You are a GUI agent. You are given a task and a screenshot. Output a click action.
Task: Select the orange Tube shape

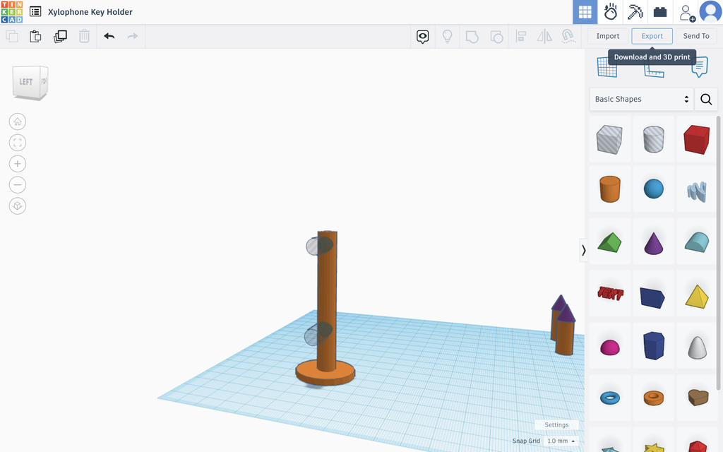653,398
